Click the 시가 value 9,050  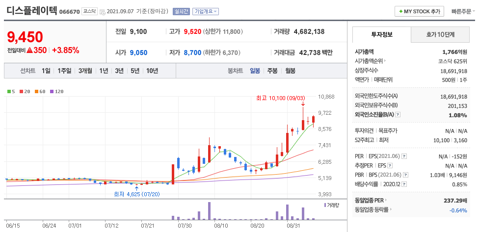139,52
